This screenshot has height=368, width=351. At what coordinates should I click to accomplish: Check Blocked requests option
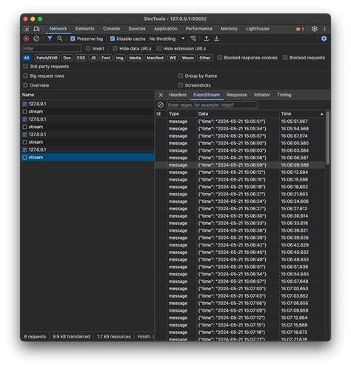[285, 58]
